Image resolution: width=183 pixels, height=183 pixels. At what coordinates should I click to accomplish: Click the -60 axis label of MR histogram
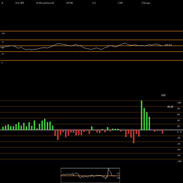click(x=179, y=150)
